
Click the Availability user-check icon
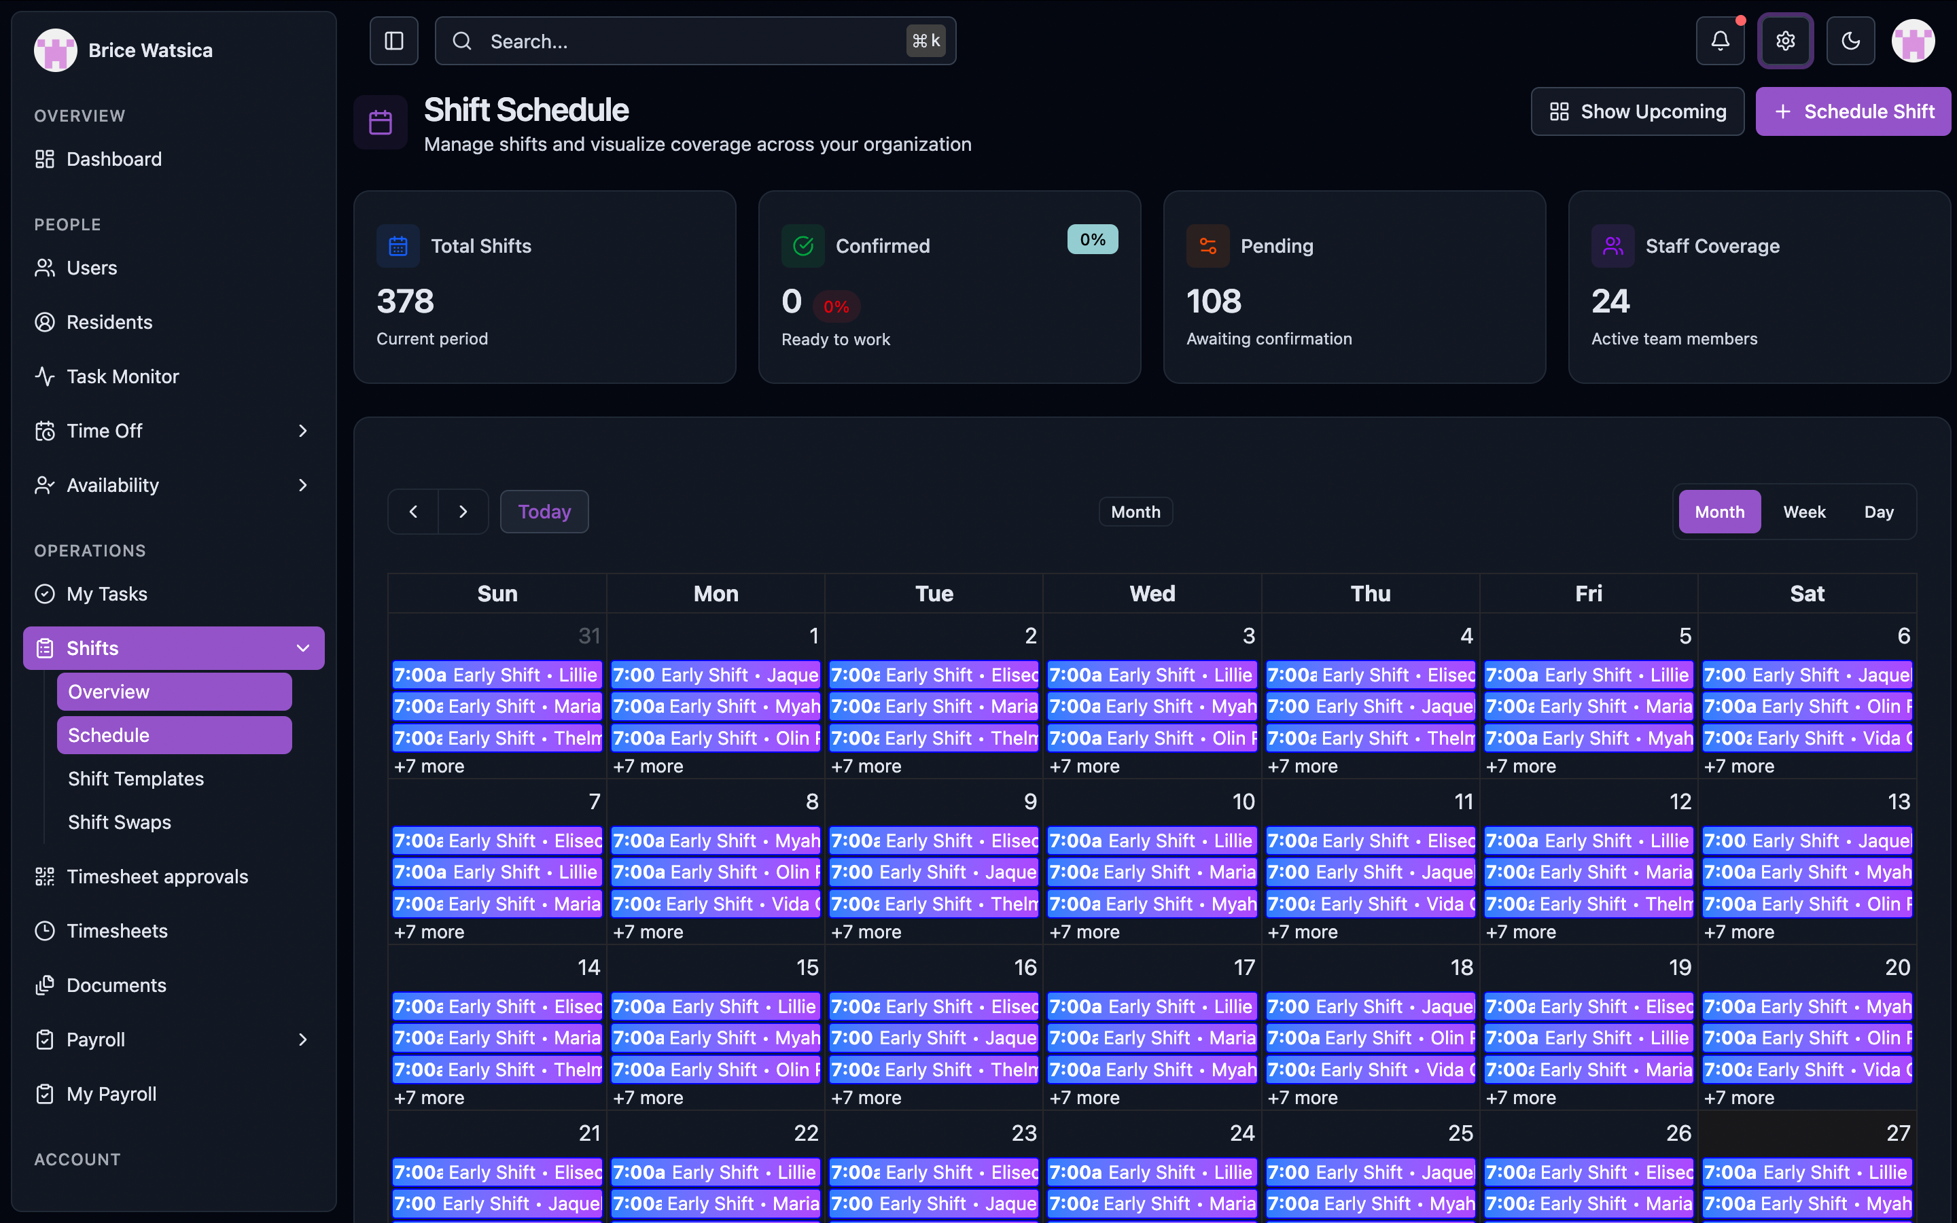(44, 485)
